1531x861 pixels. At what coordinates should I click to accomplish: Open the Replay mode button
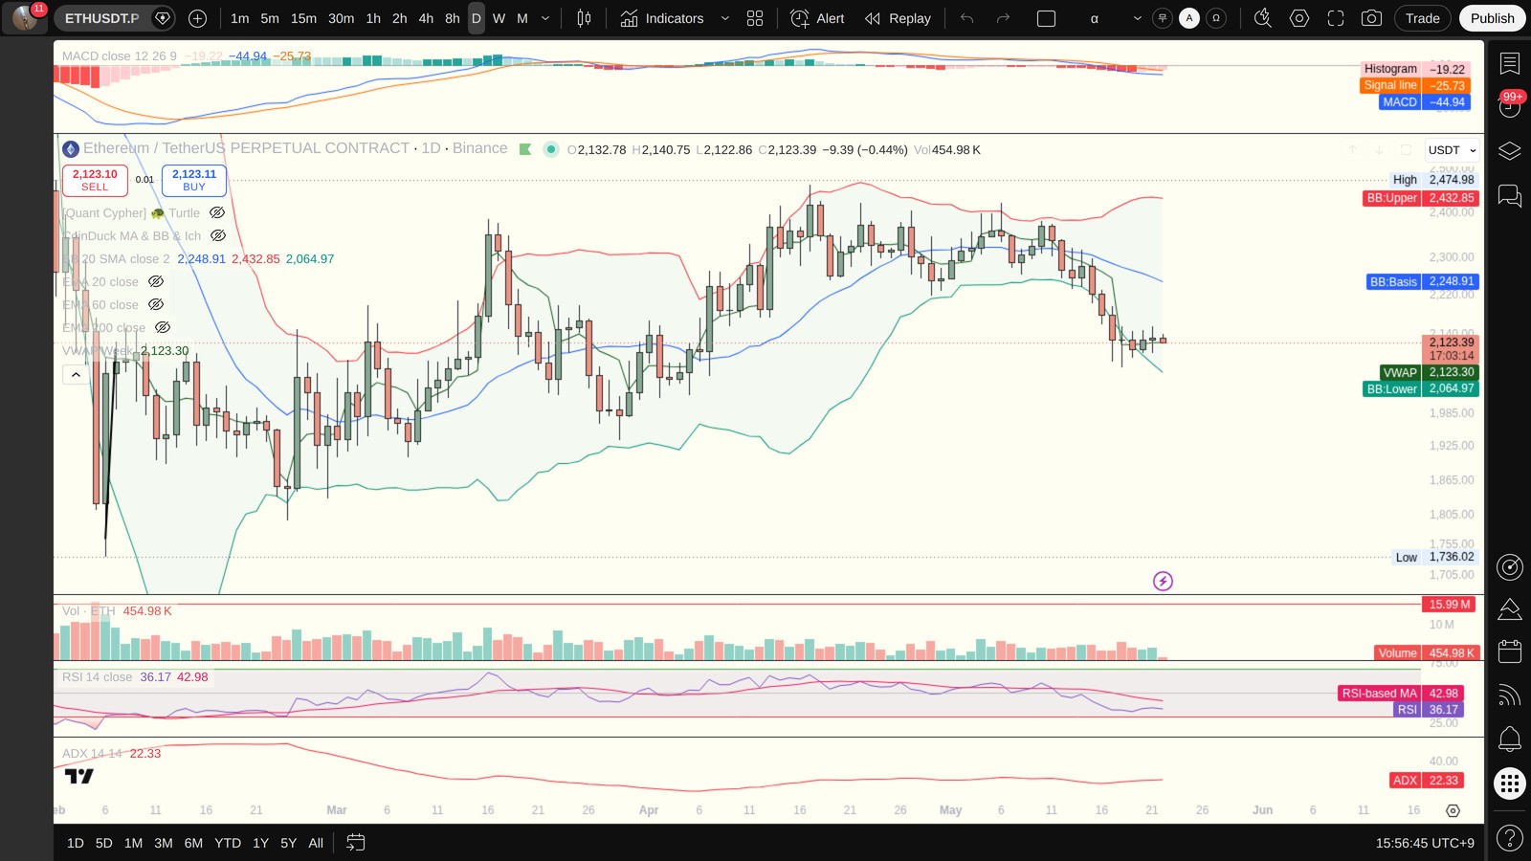898,18
